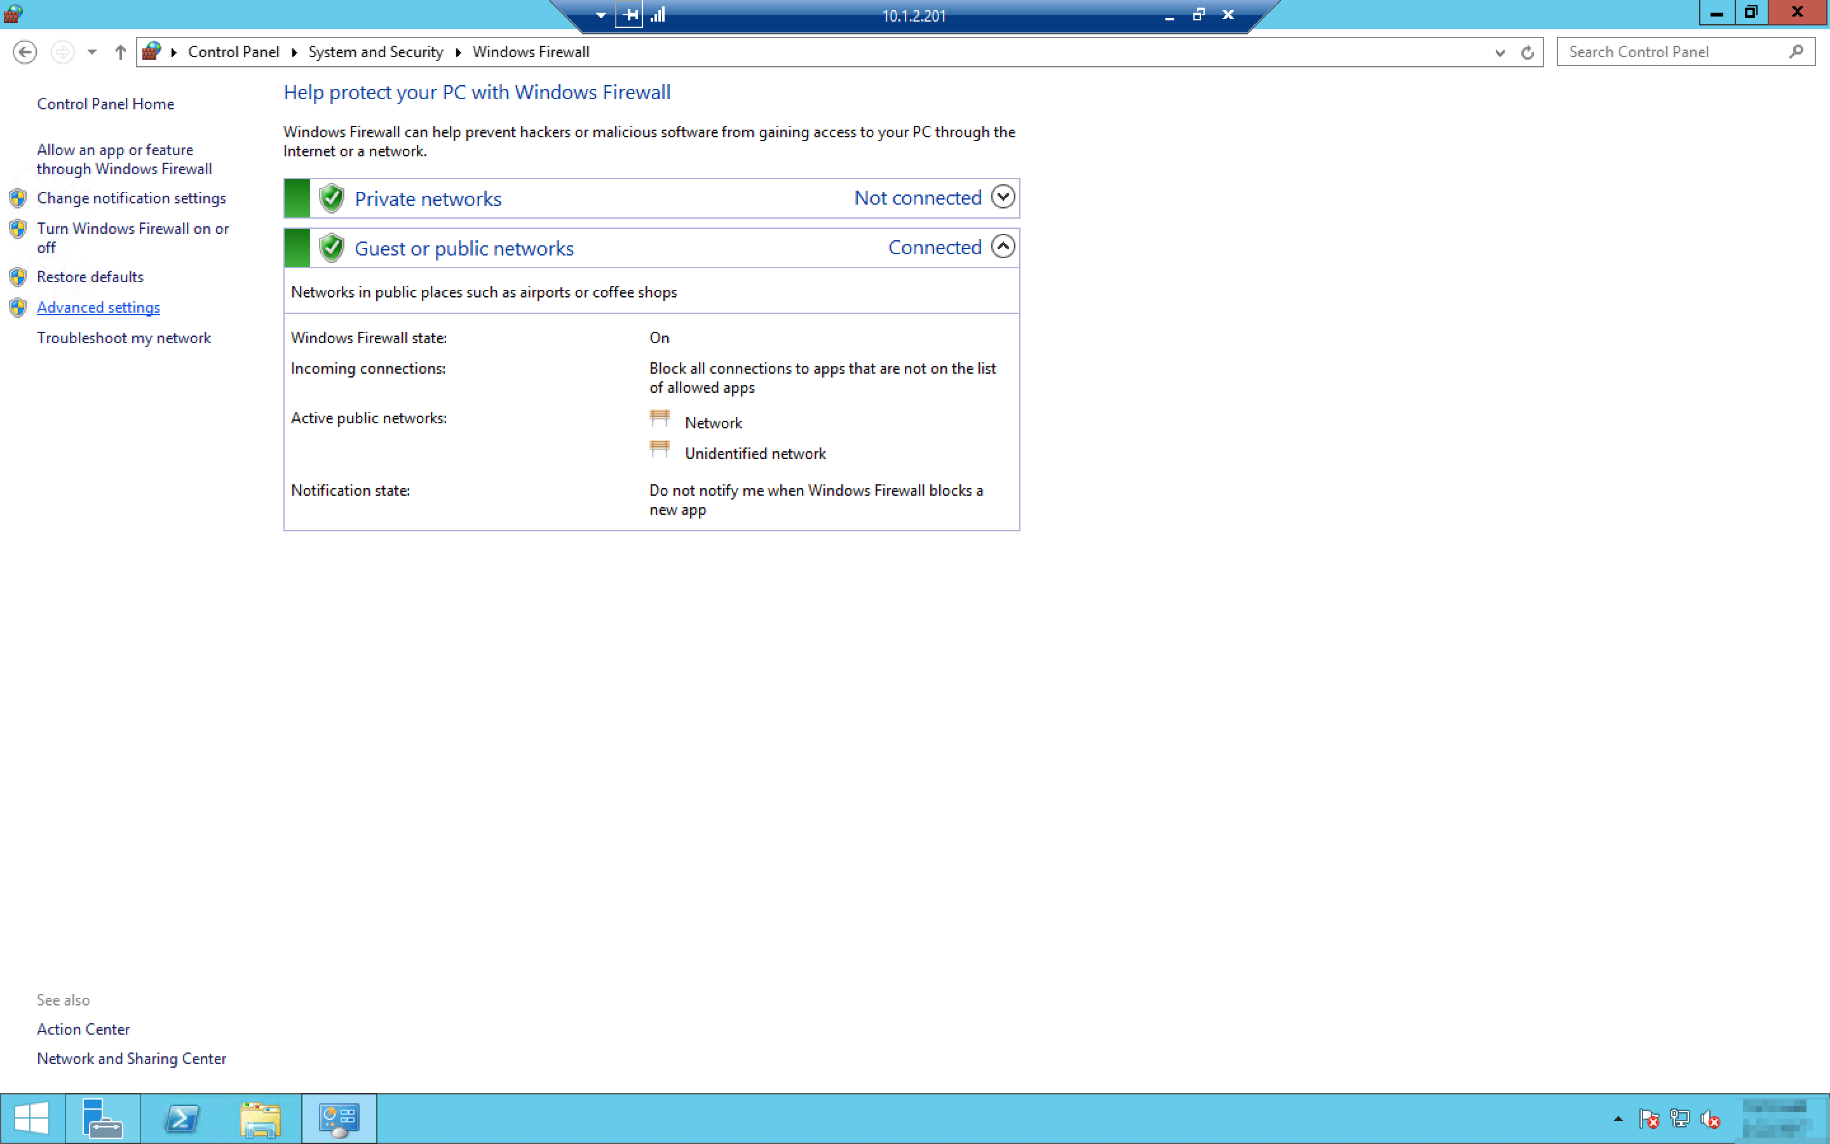Open File Explorer from taskbar
1830x1144 pixels.
[260, 1119]
